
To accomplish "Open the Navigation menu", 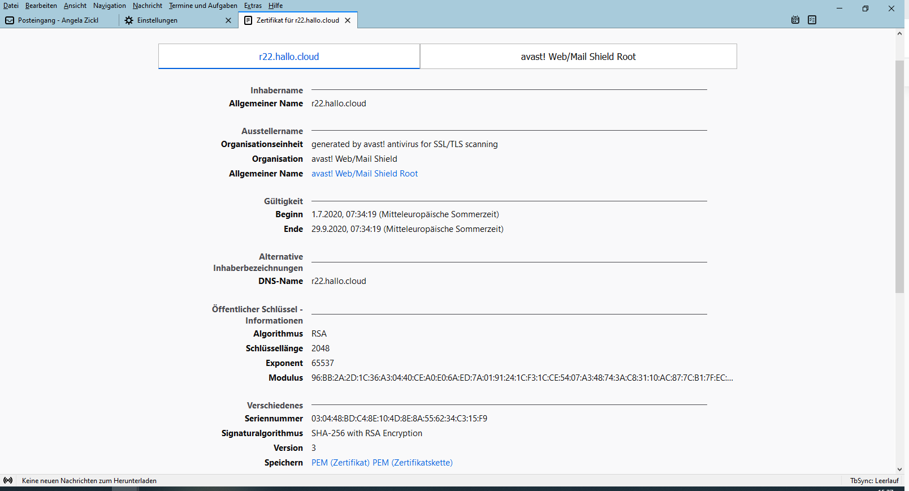I will point(110,6).
